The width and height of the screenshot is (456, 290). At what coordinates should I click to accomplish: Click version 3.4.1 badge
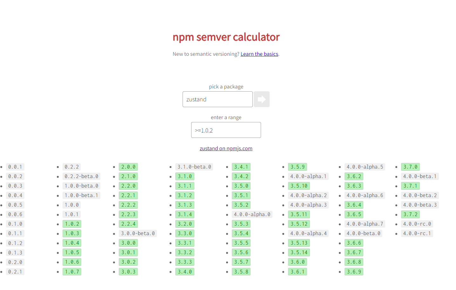pos(241,167)
